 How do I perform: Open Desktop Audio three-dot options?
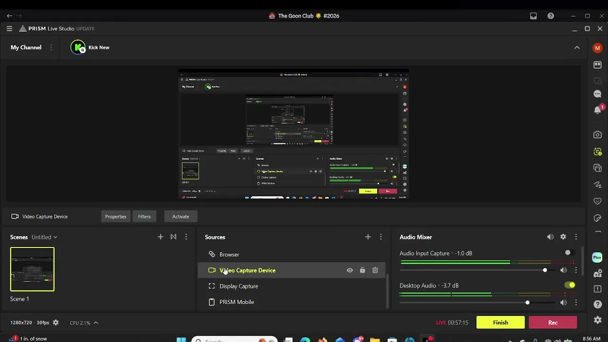tap(576, 303)
